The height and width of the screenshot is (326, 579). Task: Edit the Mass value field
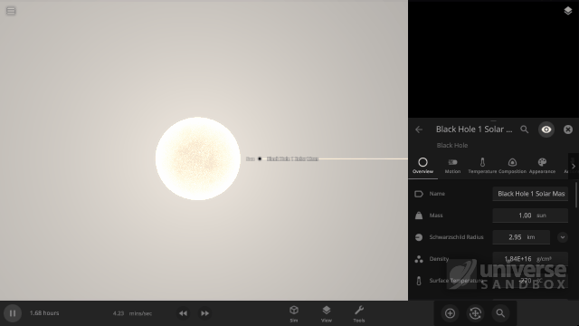530,216
